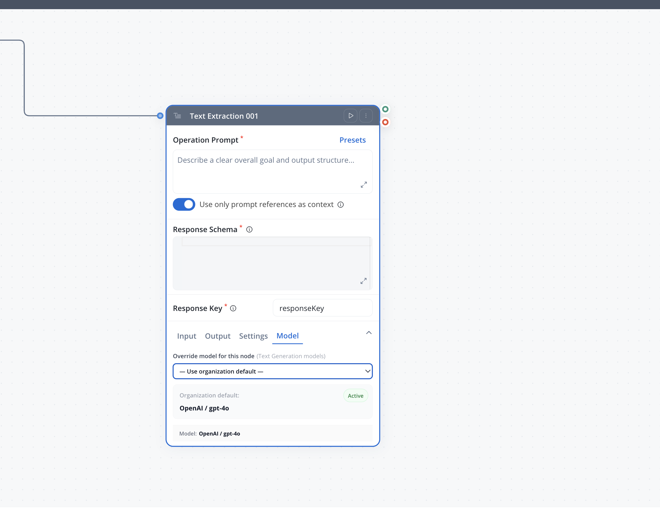Viewport: 660px width, 512px height.
Task: Click the info icon beside Response Schema
Action: click(x=249, y=229)
